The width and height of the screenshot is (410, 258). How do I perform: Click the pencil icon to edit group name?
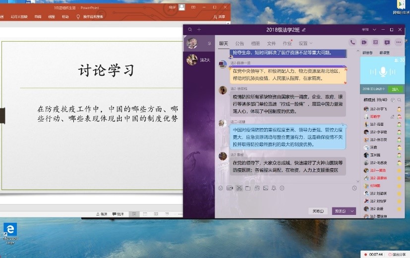[x=304, y=30]
